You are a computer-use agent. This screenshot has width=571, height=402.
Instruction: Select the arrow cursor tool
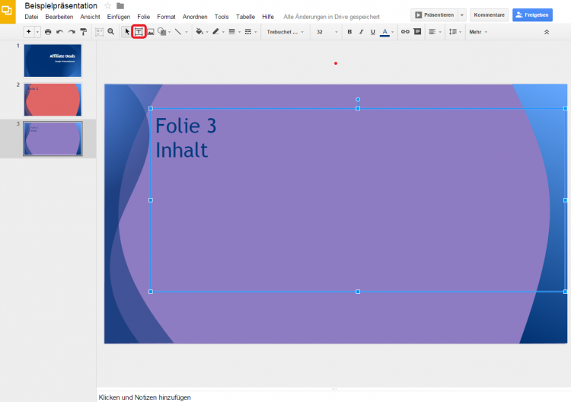(126, 32)
